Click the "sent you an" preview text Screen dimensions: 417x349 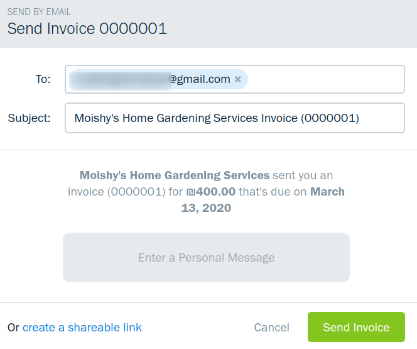coord(303,175)
